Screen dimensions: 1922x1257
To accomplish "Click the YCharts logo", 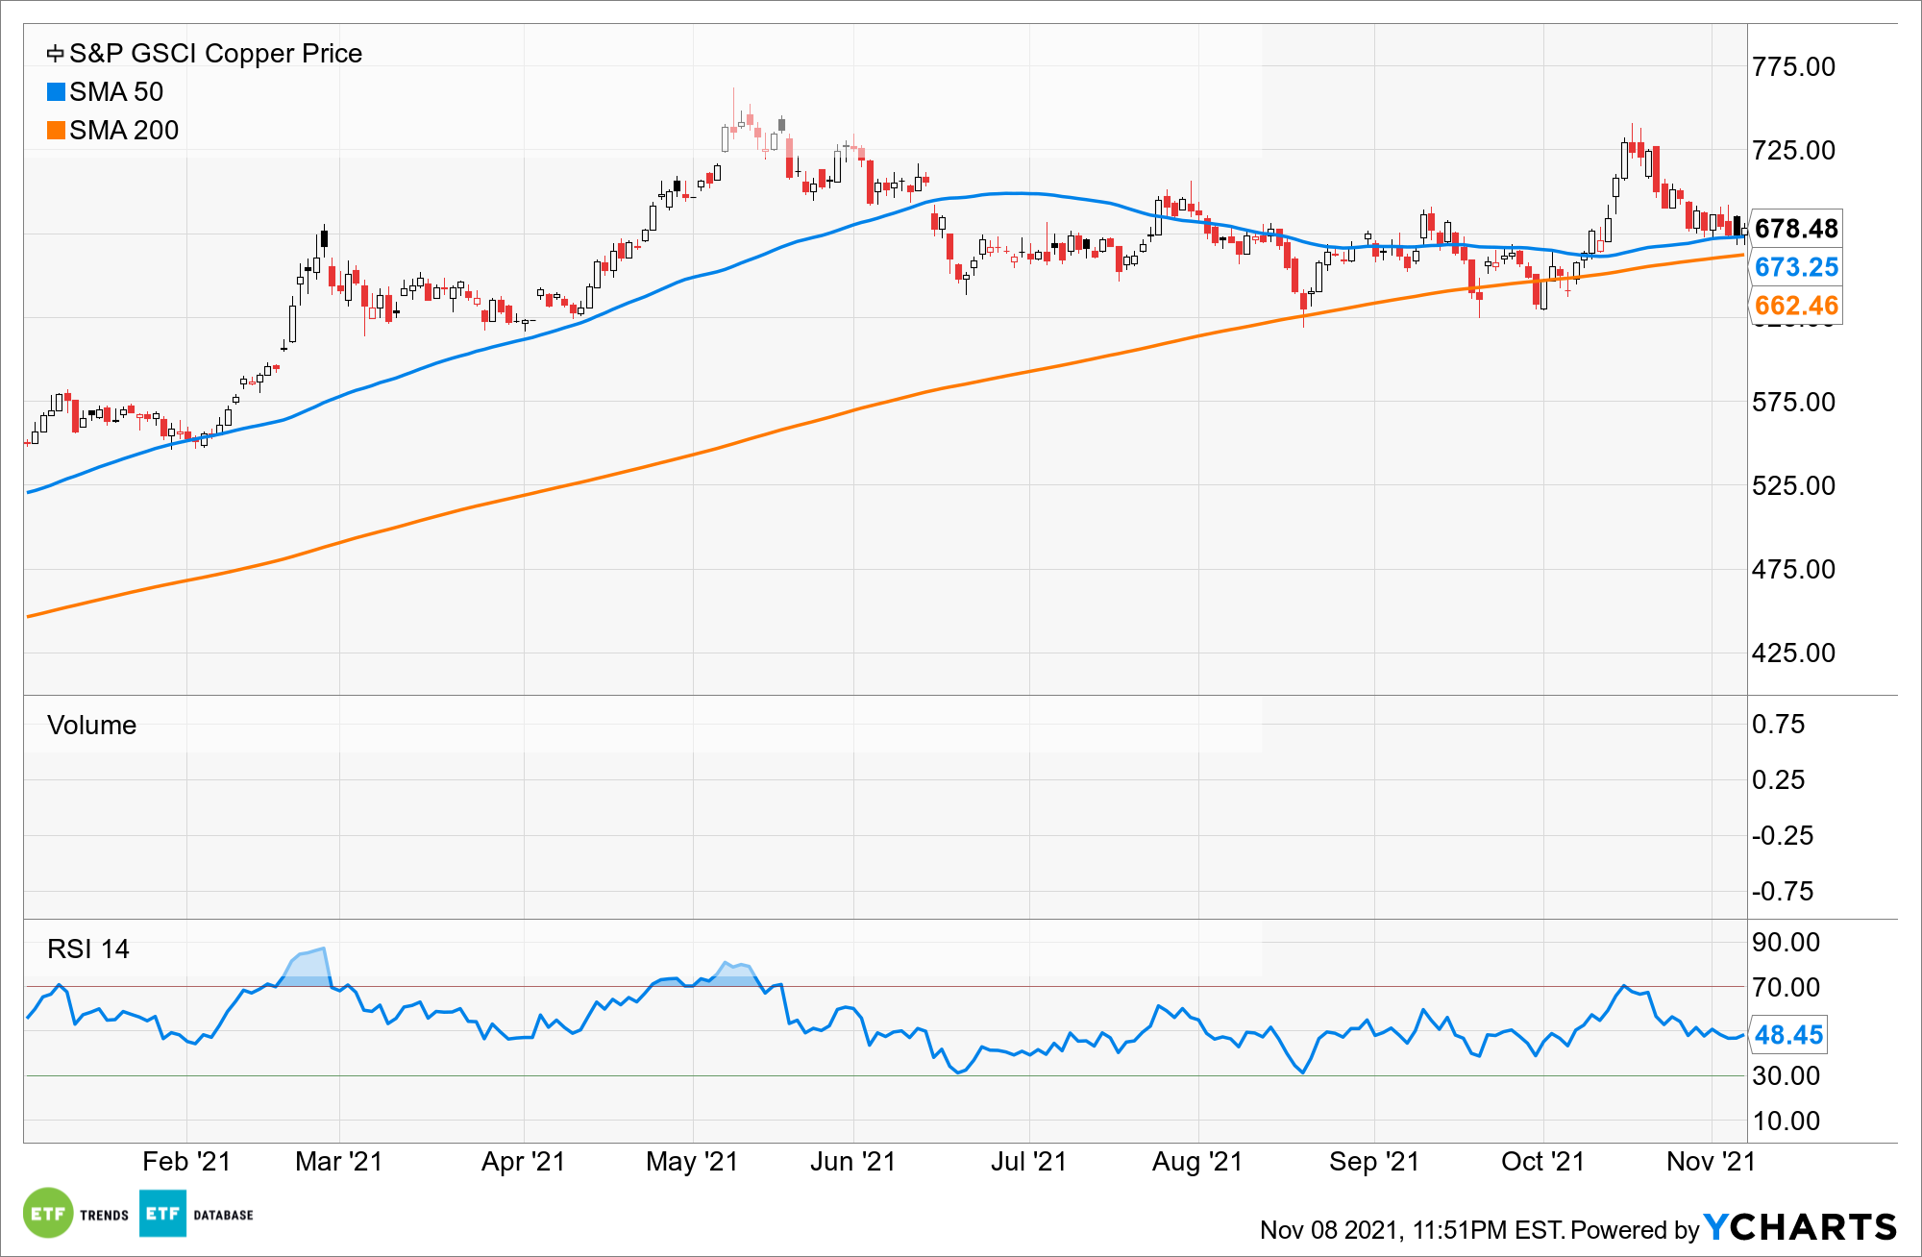I will [1800, 1228].
